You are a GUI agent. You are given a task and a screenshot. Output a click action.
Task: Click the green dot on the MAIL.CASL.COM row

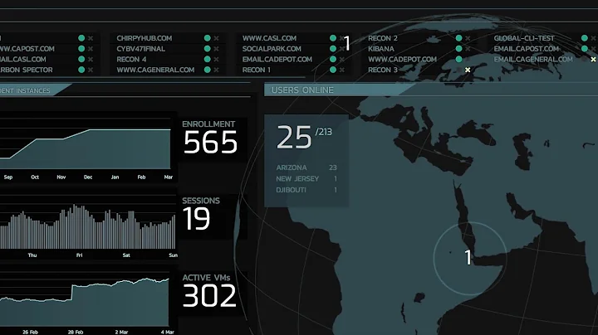point(81,60)
